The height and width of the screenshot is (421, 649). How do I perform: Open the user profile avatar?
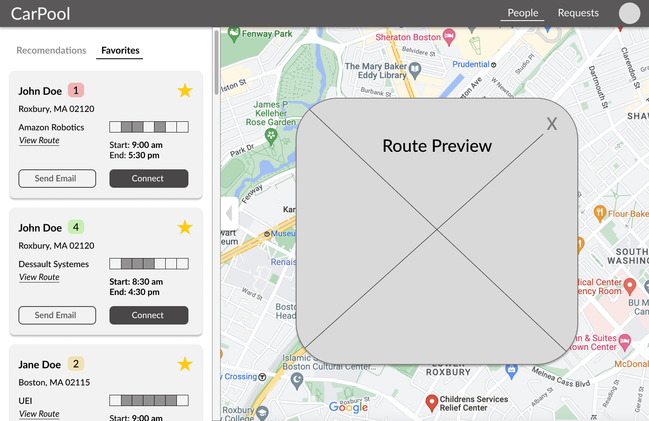coord(629,13)
